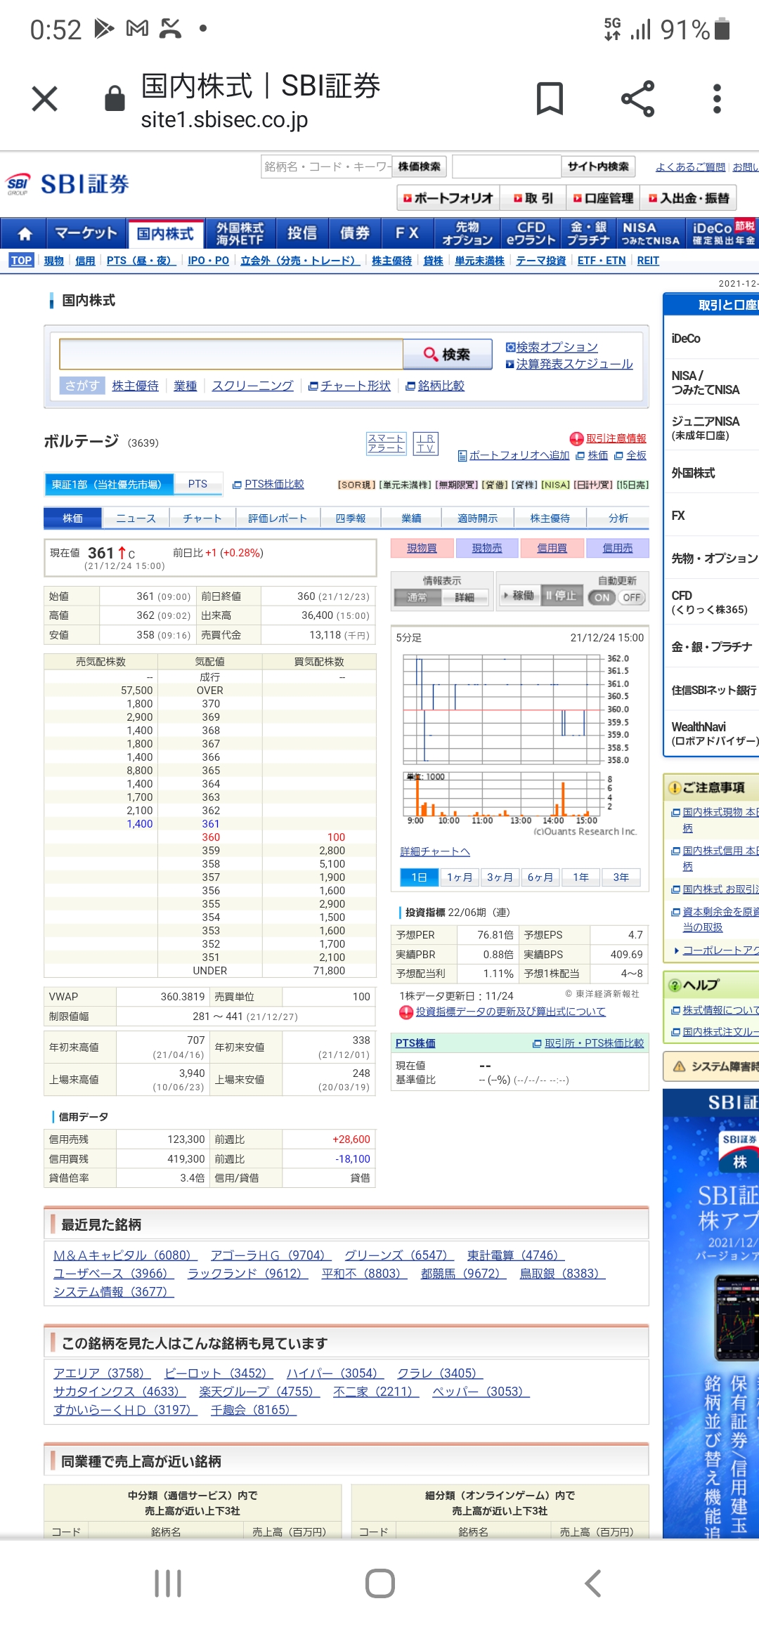
Task: Open the three-dot browser menu
Action: 717,98
